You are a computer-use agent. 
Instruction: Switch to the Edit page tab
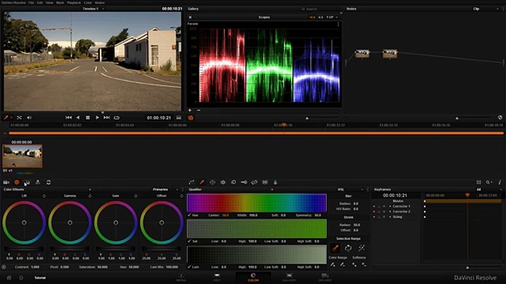pos(217,277)
